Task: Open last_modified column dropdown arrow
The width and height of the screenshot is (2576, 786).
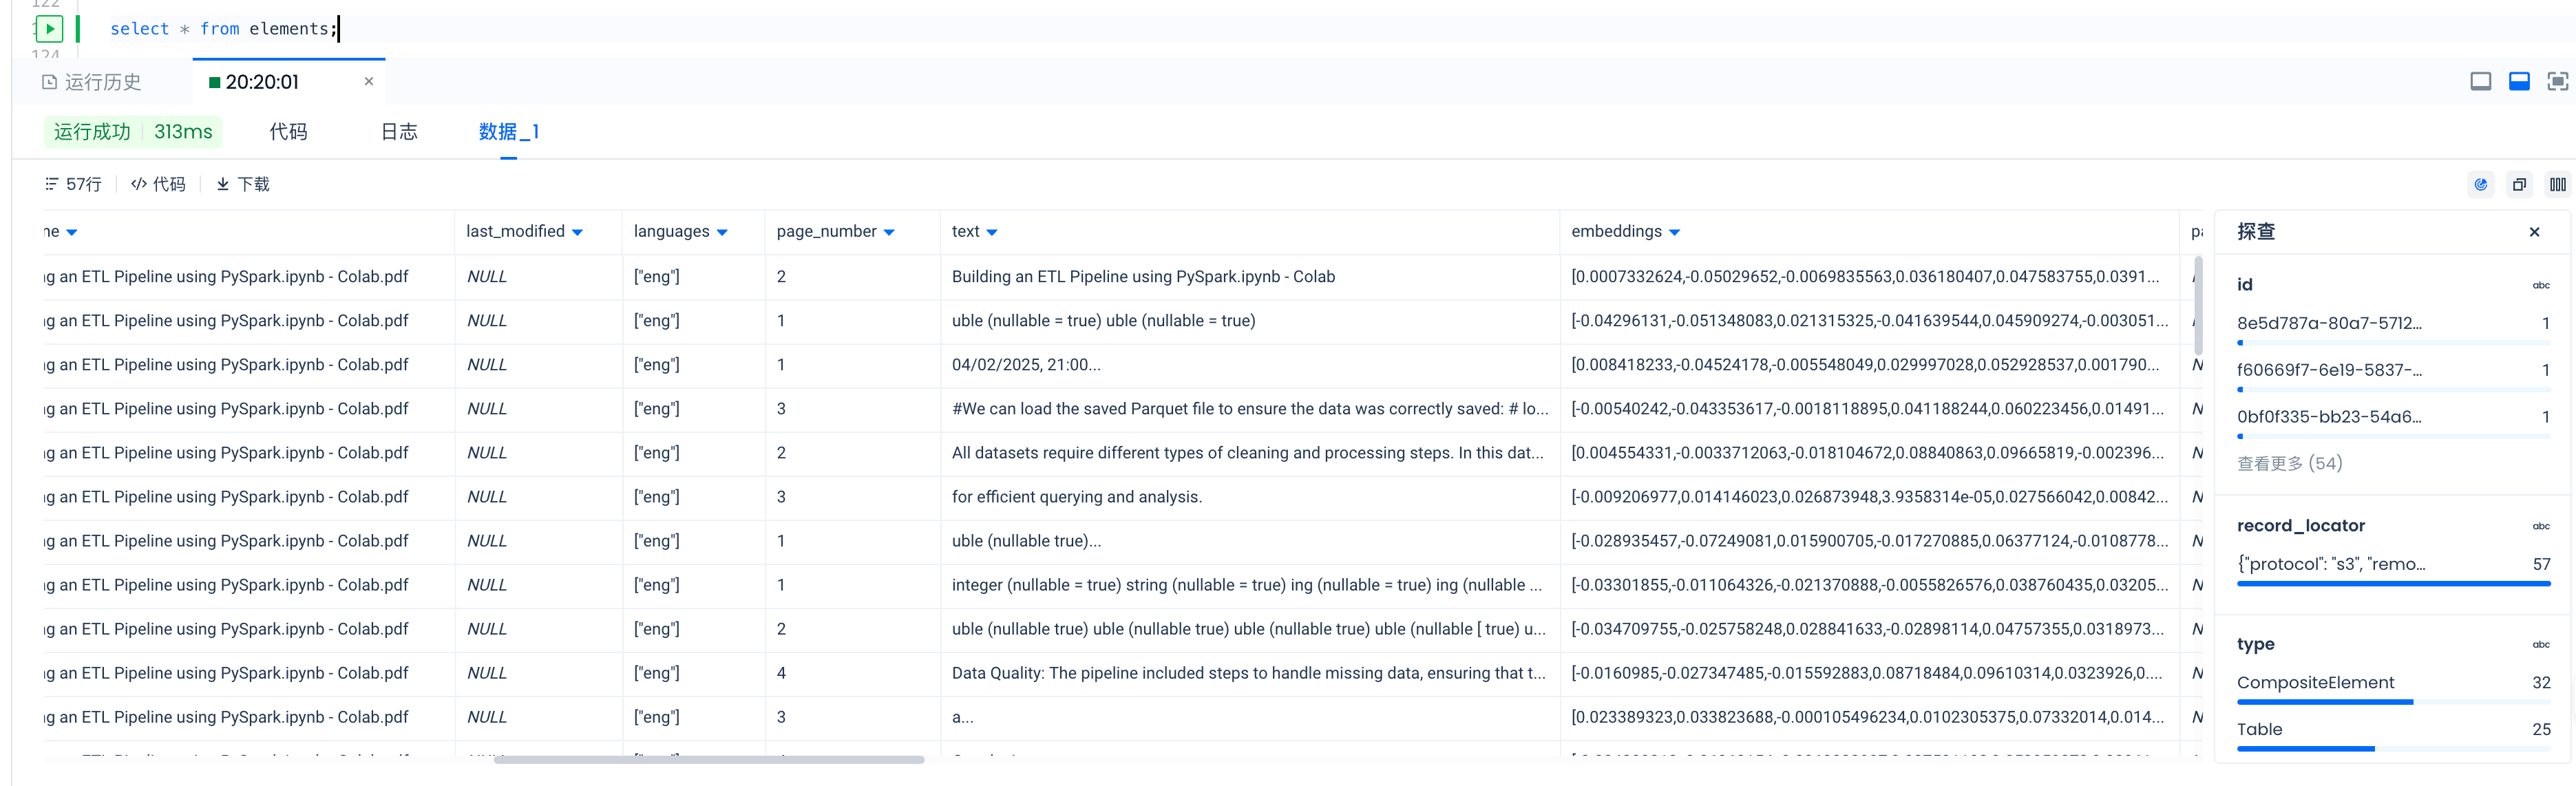Action: click(577, 233)
